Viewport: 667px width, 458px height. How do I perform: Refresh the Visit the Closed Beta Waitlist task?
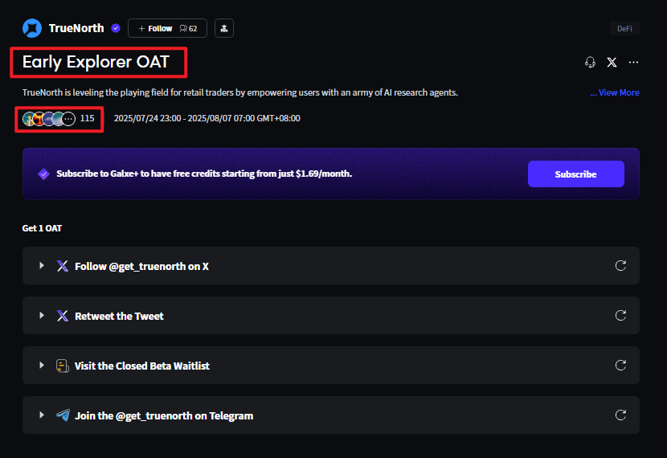tap(620, 366)
